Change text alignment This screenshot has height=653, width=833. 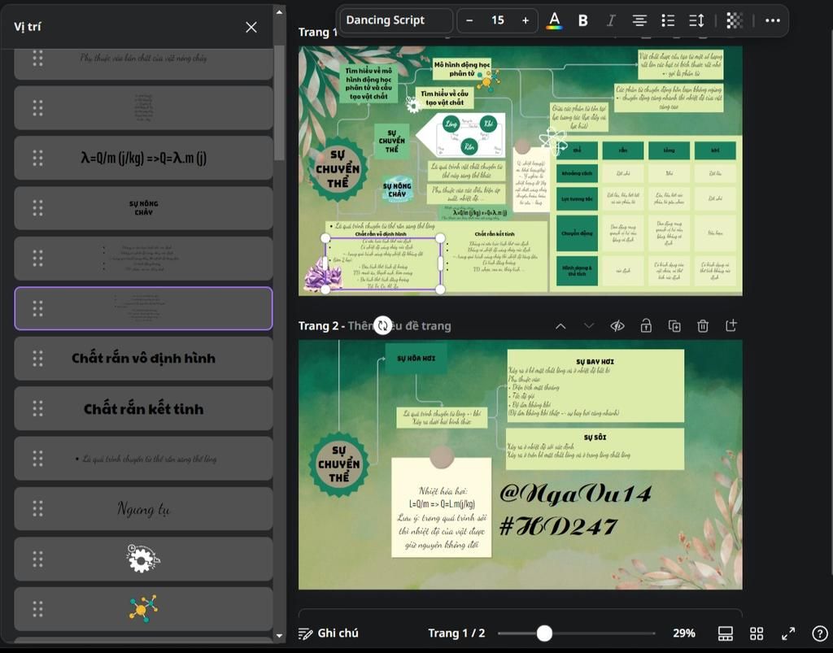(x=639, y=20)
